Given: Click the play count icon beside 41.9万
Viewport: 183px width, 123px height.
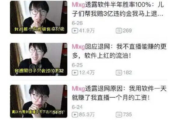Looking at the screenshot, I should coord(75,31).
